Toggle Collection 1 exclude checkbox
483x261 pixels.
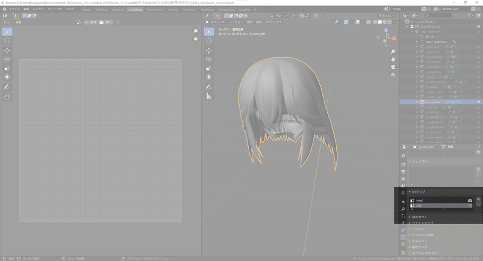coord(412,27)
